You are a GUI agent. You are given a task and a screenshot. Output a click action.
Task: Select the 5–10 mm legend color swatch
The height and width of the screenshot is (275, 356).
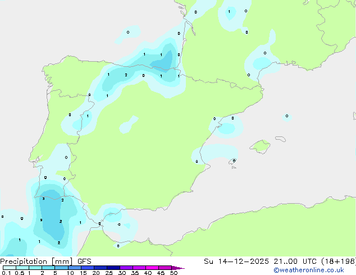(x=61, y=268)
